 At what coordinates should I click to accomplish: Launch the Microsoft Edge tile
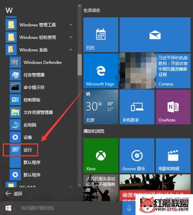click(x=101, y=71)
